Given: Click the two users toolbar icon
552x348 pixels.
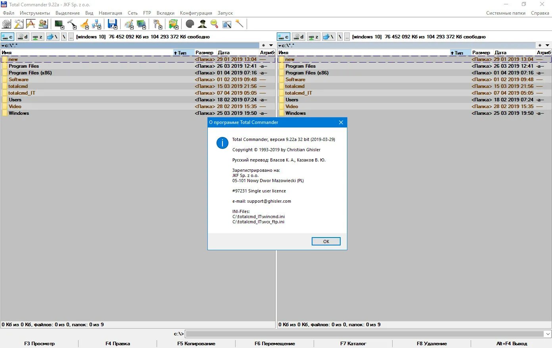Looking at the screenshot, I should [x=43, y=24].
